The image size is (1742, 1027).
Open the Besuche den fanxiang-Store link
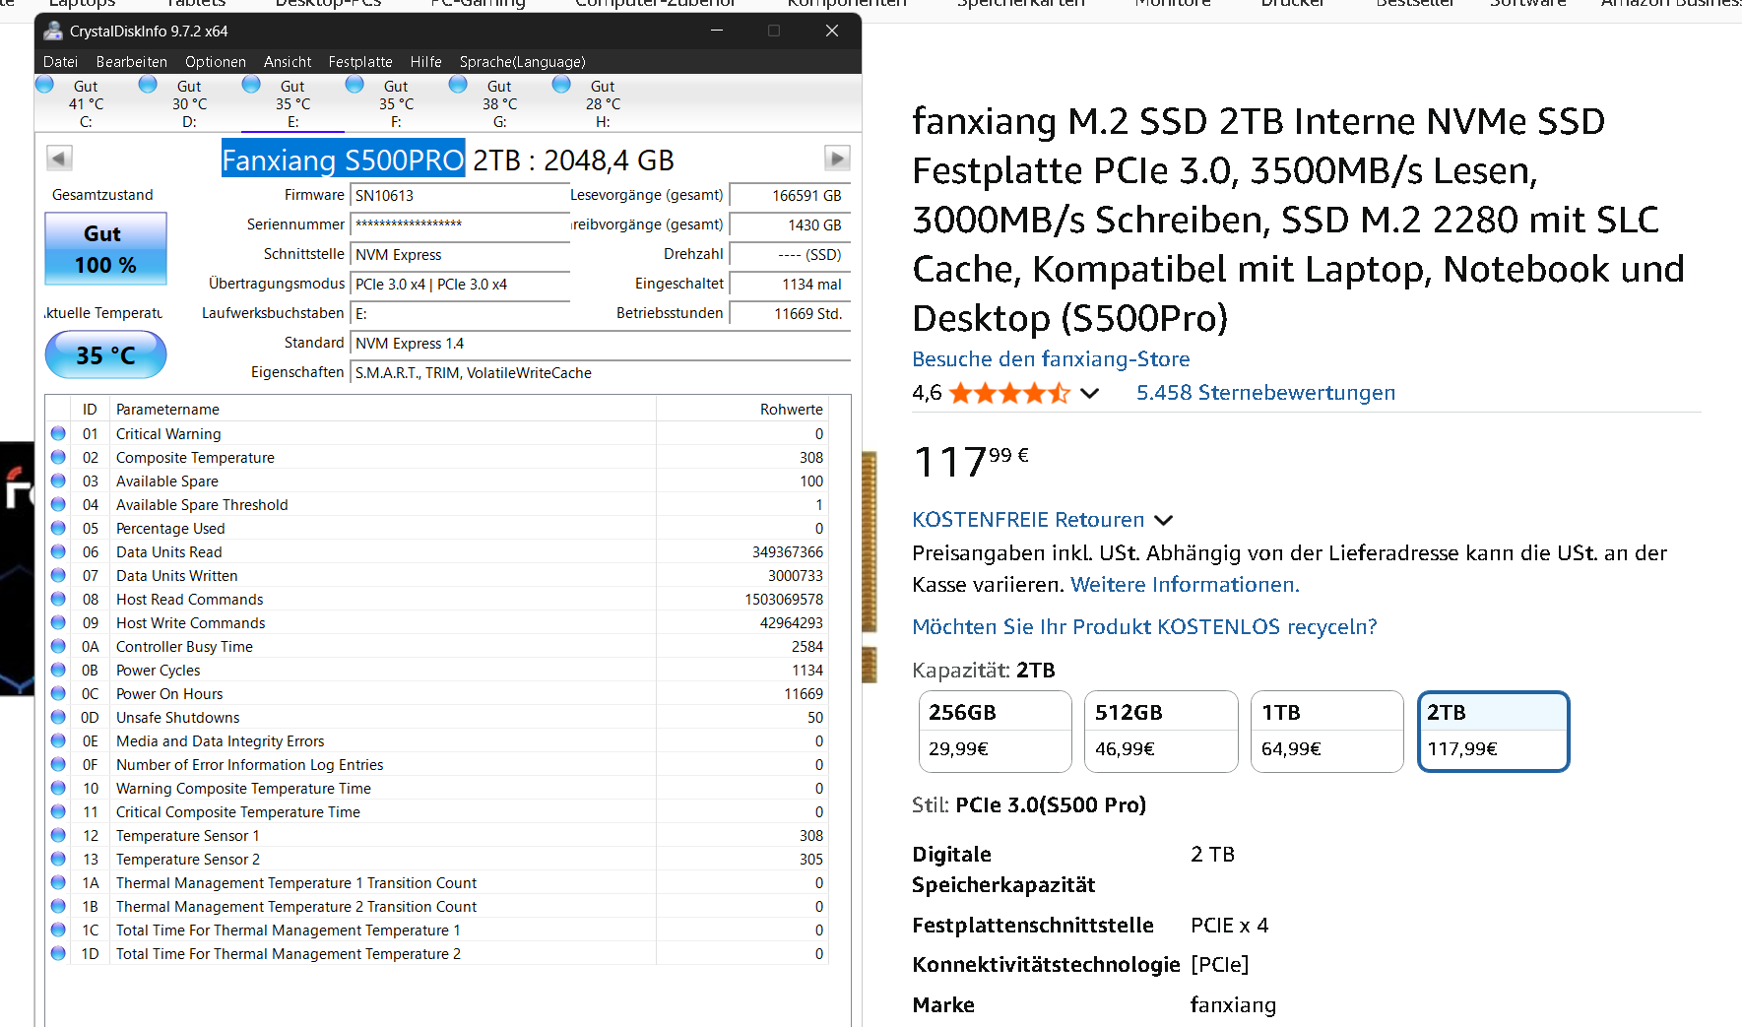tap(1051, 358)
